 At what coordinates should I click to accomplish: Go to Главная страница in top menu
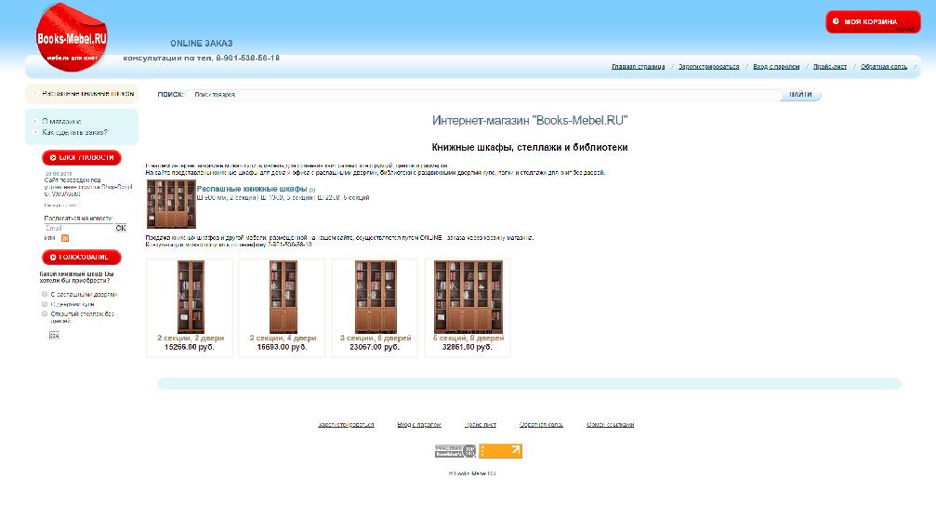click(639, 66)
